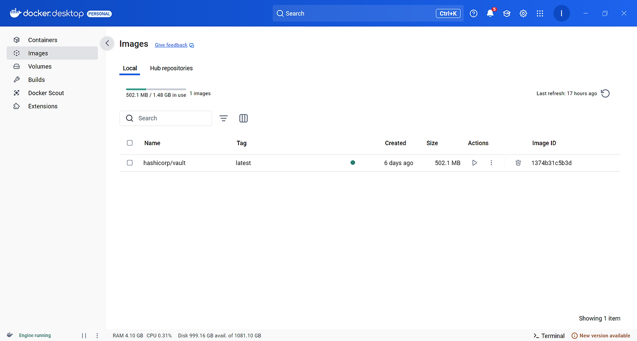
Task: Click the PERSONAL plan badge
Action: (x=100, y=14)
